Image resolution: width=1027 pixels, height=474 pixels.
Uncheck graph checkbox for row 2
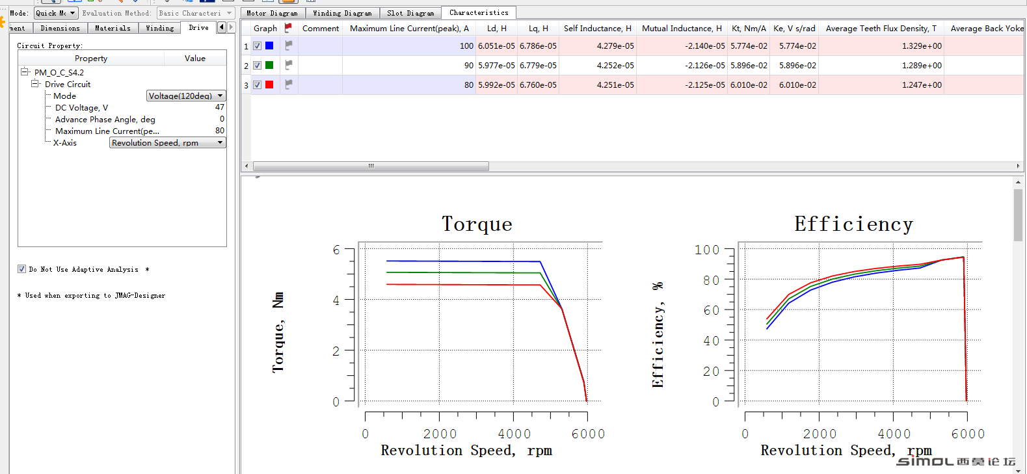click(x=258, y=65)
